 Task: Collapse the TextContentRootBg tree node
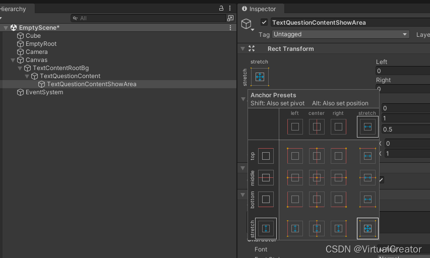click(21, 68)
